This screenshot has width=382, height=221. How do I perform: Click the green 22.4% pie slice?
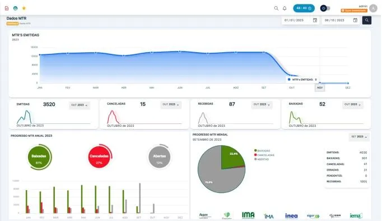tap(231, 157)
